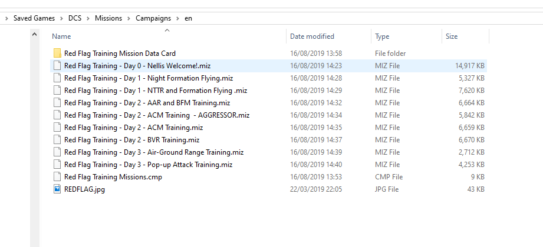
Task: Click file icon of Night Formation Flying.miz
Action: click(x=58, y=78)
